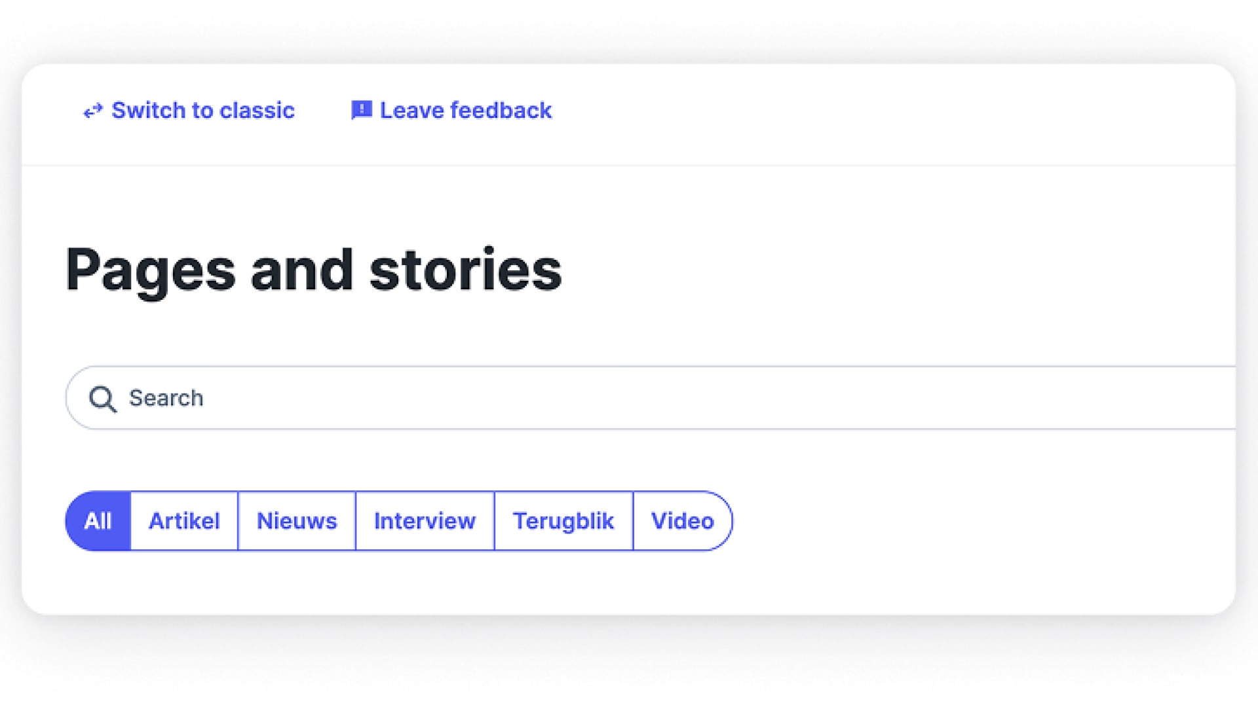Switch to the Nieuws filter tab

pyautogui.click(x=297, y=520)
